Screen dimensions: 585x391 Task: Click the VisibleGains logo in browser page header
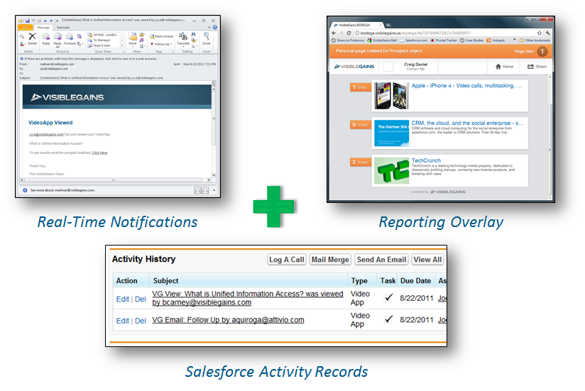point(354,66)
